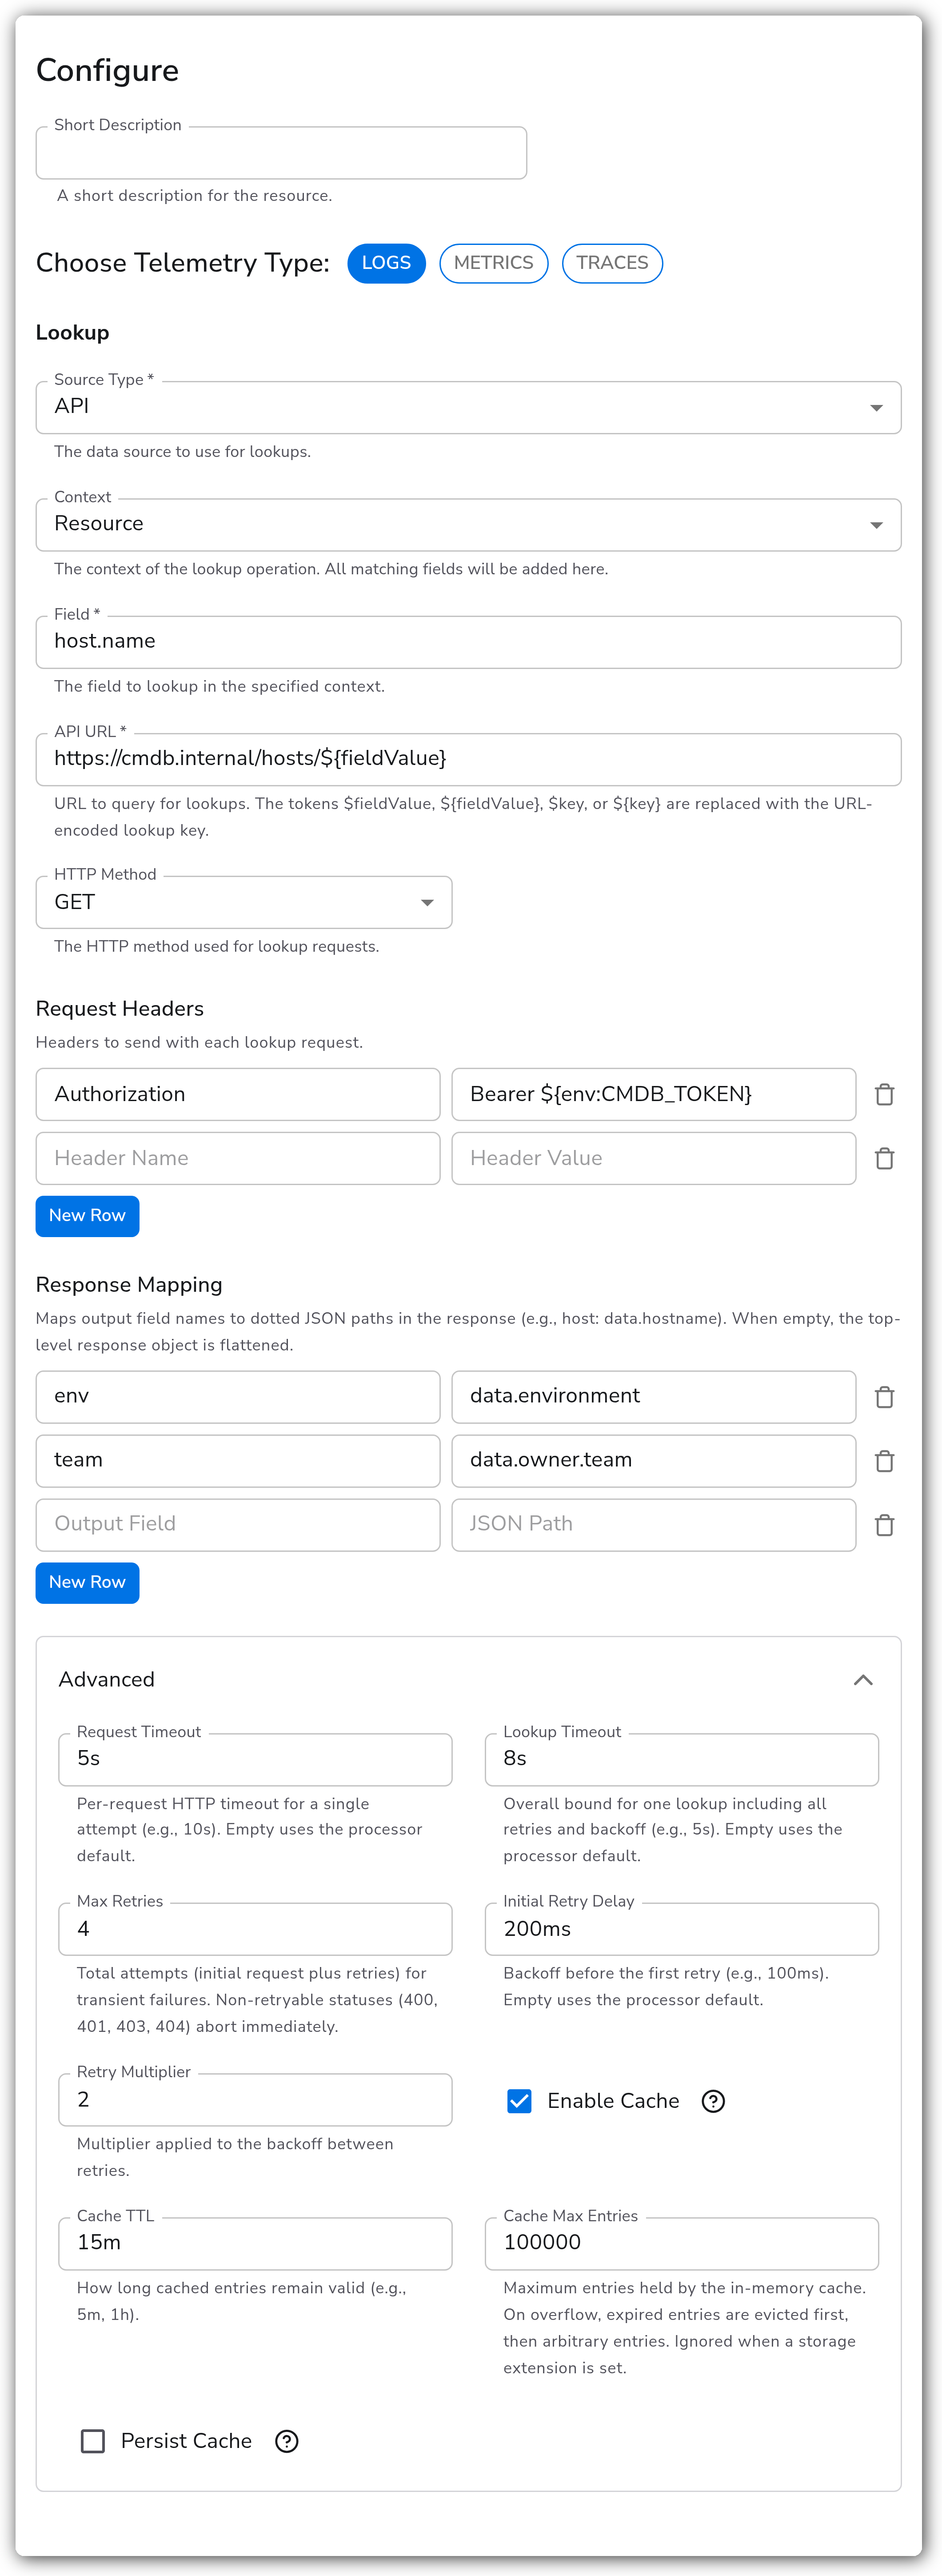Viewport: 942px width, 2576px height.
Task: Edit the env output field
Action: (x=238, y=1397)
